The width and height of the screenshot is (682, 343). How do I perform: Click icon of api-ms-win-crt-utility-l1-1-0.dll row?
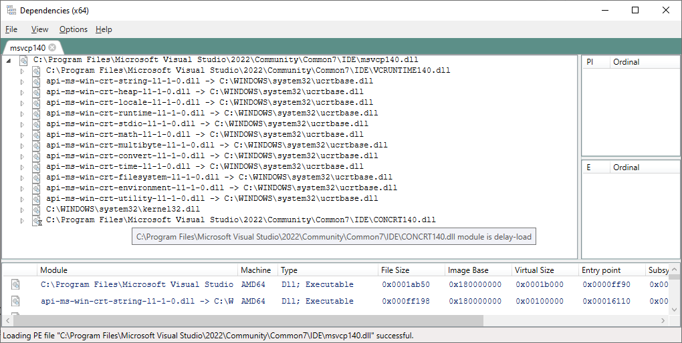tap(37, 199)
